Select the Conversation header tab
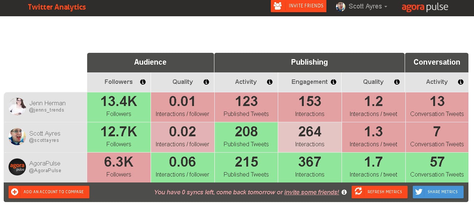The height and width of the screenshot is (205, 474). [x=437, y=62]
